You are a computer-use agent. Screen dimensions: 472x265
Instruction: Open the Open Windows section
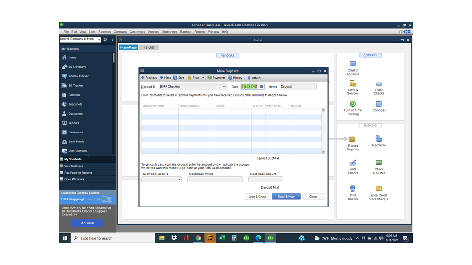[x=87, y=179]
